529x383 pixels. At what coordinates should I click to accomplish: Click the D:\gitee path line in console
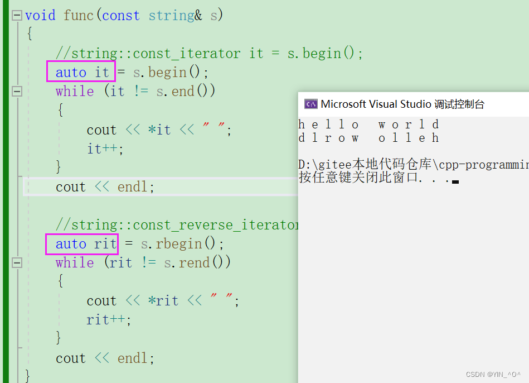tap(412, 164)
